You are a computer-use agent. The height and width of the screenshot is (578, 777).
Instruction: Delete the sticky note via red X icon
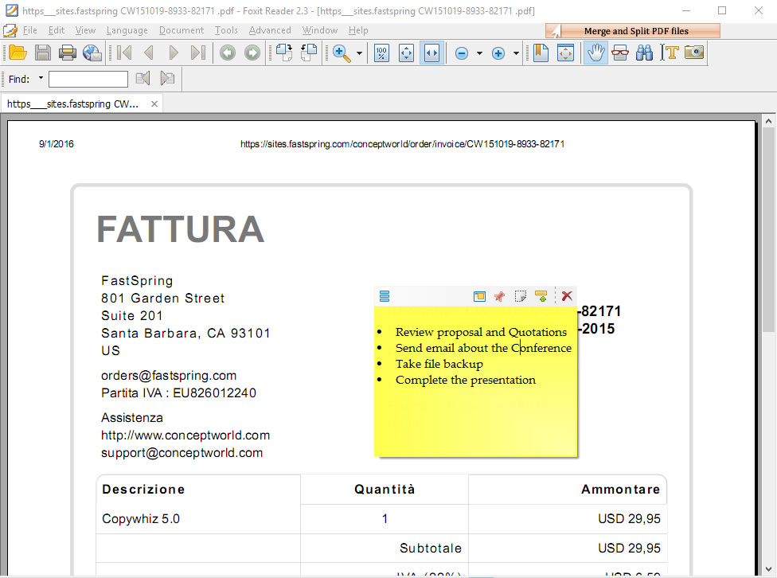click(565, 295)
